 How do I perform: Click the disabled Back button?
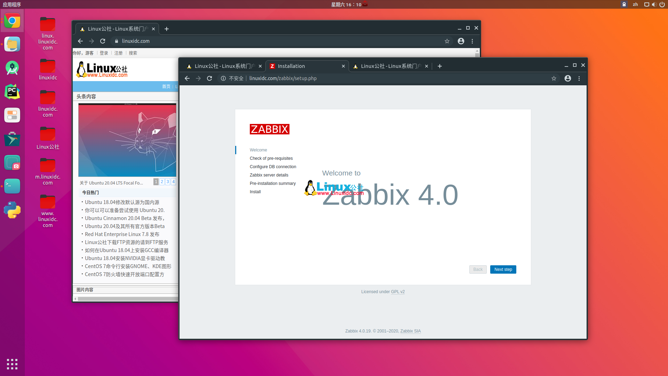click(478, 269)
